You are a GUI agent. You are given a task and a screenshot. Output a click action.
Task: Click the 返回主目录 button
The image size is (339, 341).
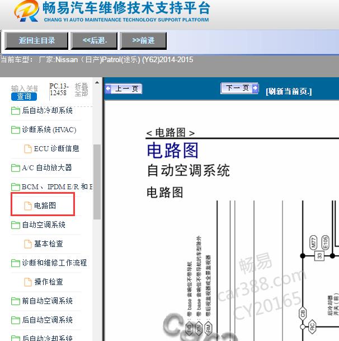(36, 40)
